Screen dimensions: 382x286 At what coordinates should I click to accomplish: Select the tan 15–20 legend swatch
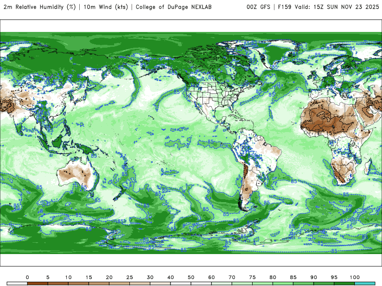pyautogui.click(x=99, y=284)
